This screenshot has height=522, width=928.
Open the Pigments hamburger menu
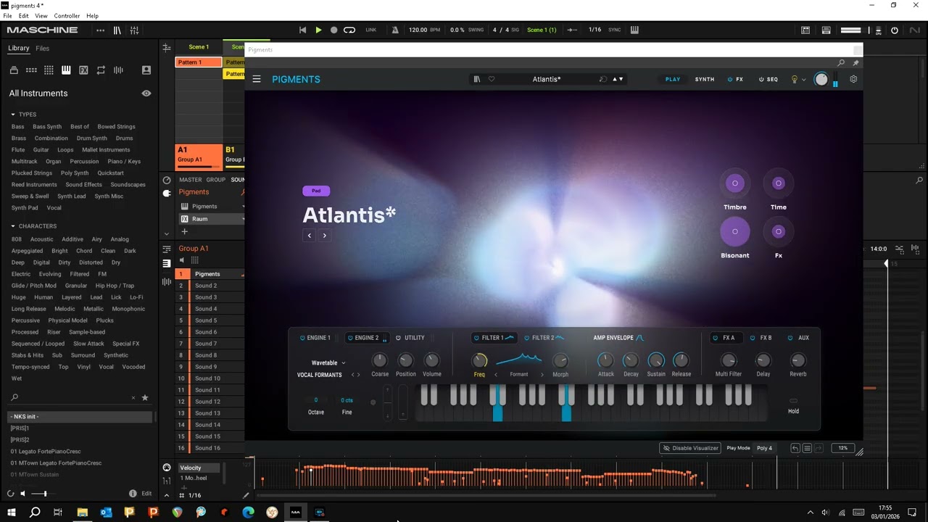coord(256,79)
